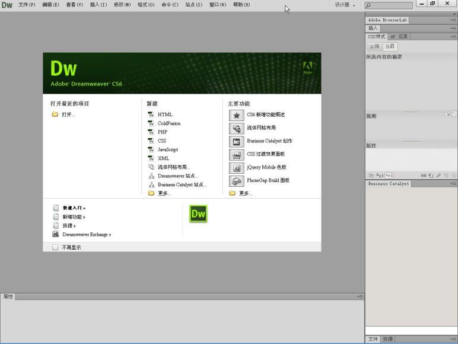458x344 pixels.
Task: Select the 文件 panel tab at bottom right
Action: (373, 339)
